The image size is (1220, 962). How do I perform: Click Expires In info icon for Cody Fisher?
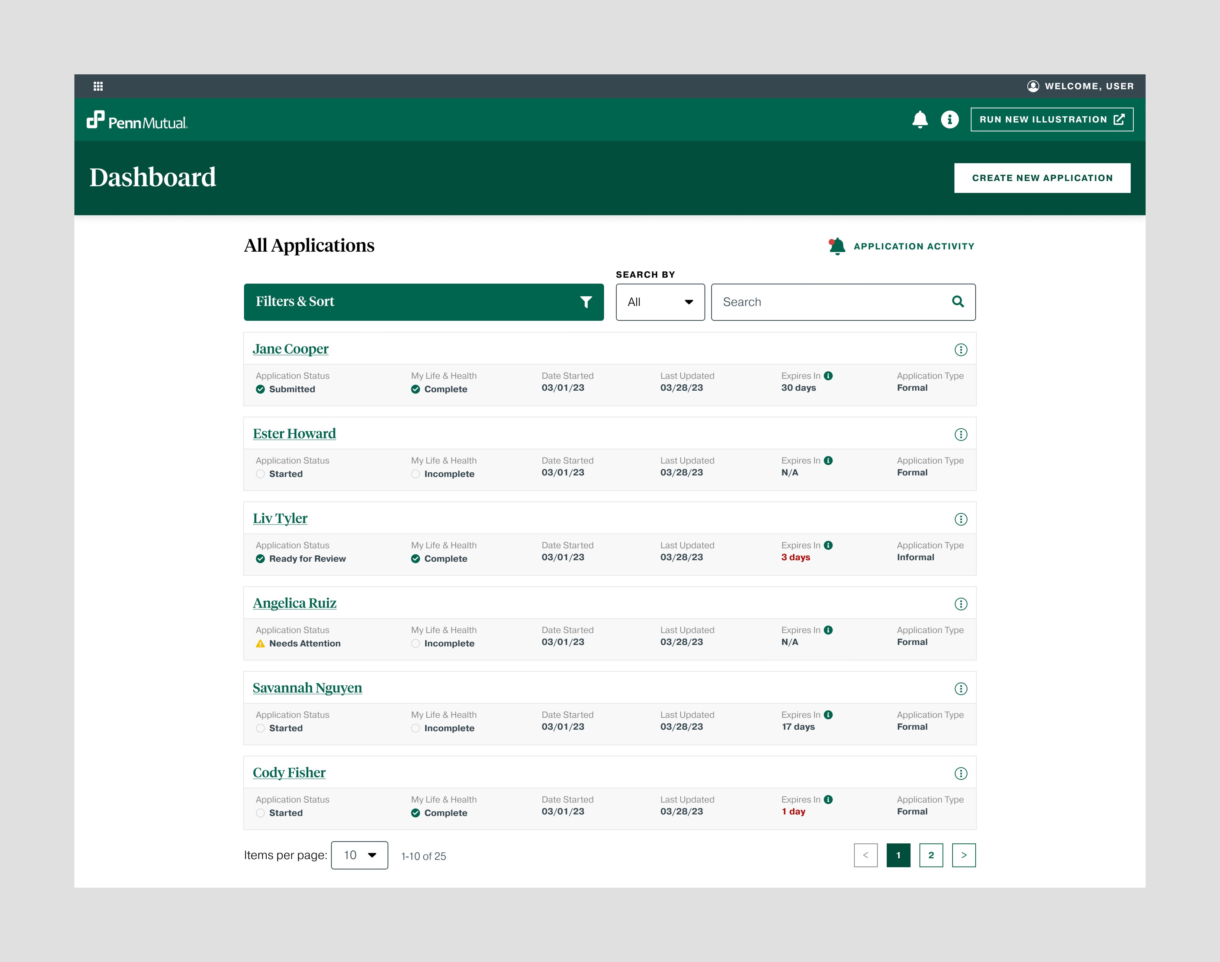click(x=828, y=799)
